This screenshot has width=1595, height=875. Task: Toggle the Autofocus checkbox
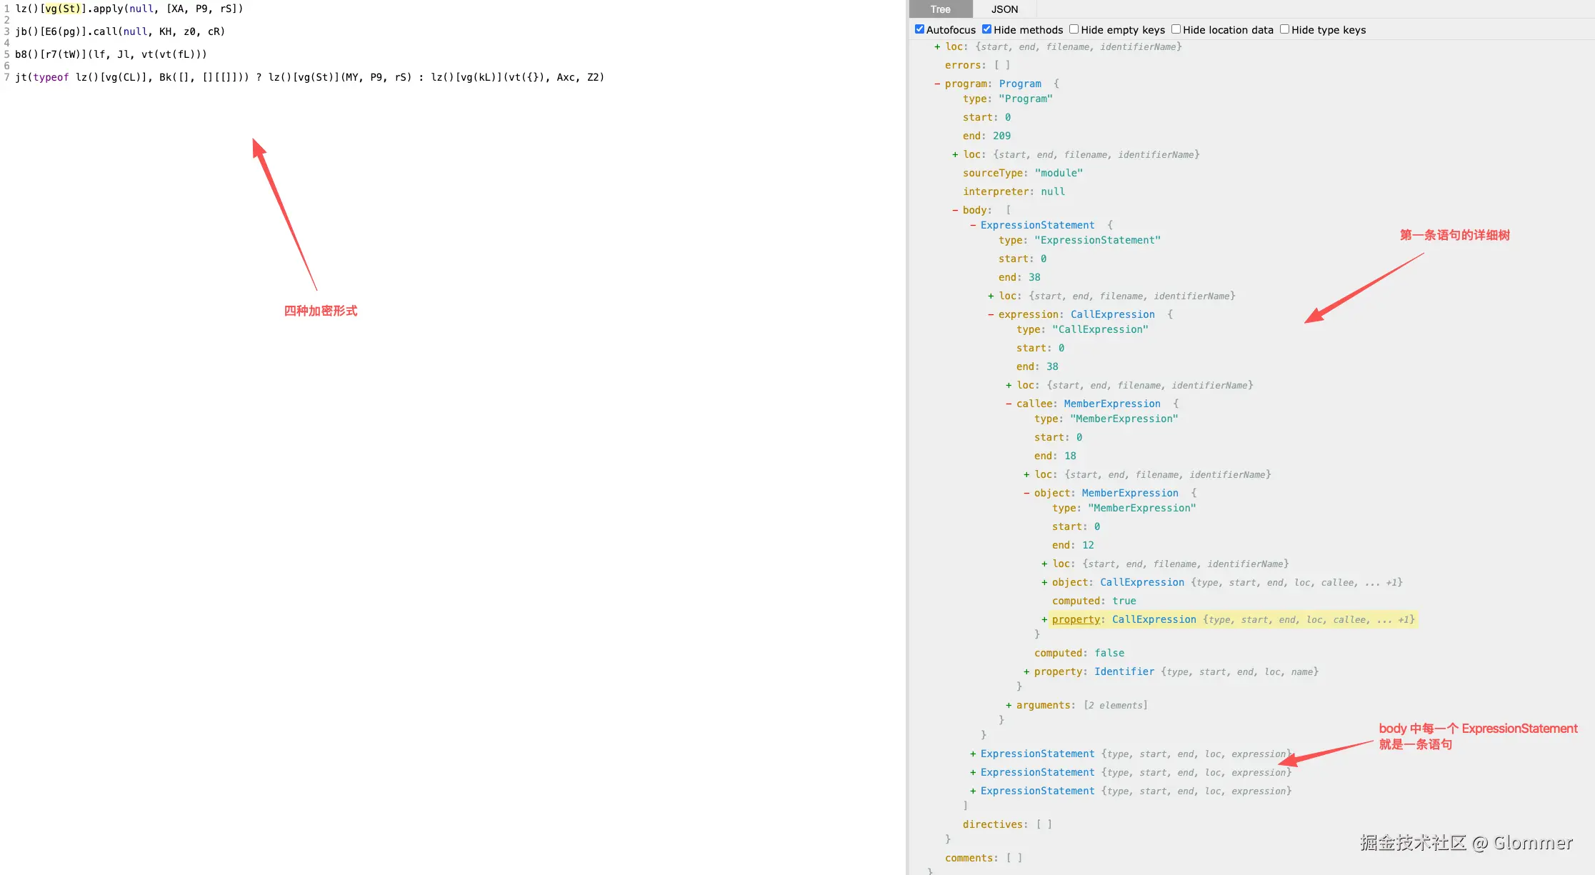919,29
